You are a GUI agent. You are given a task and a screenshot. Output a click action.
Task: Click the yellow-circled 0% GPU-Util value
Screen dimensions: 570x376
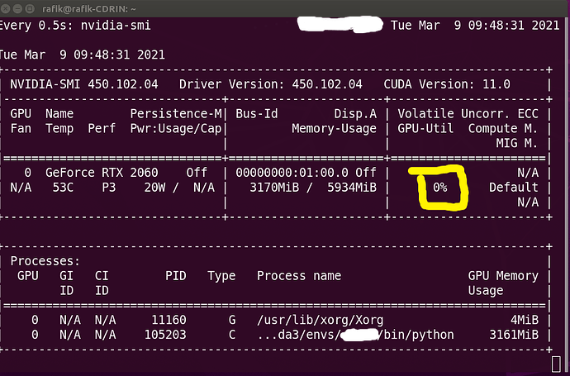439,188
